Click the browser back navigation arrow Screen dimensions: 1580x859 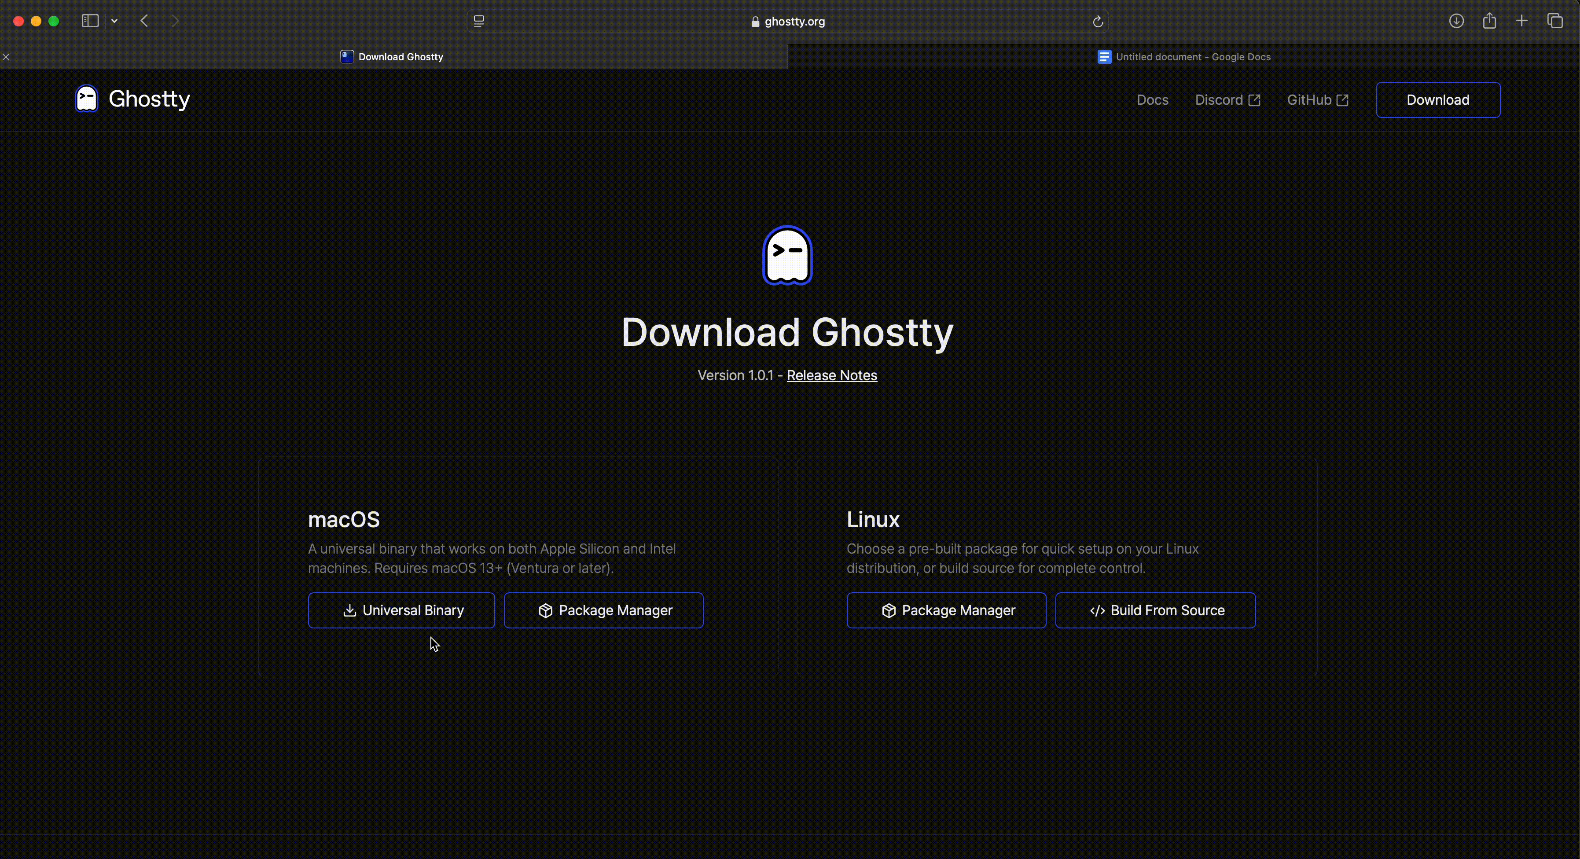pos(145,20)
